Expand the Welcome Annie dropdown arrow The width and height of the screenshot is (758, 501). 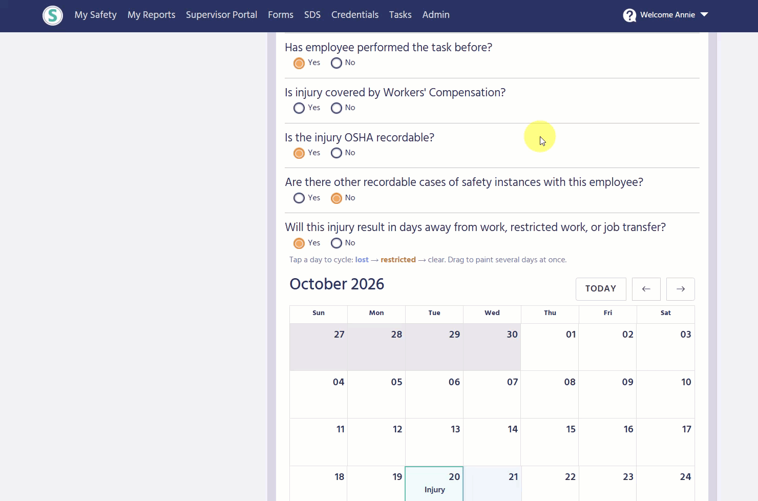pos(704,15)
